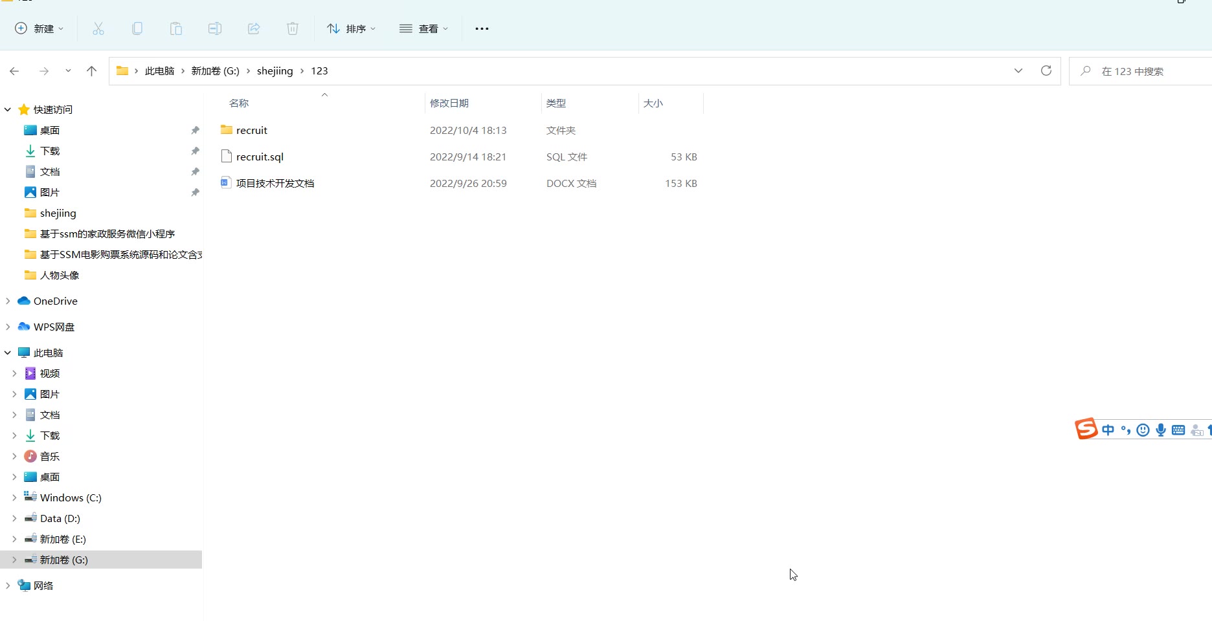Viewport: 1212px width, 621px height.
Task: Click the Share icon in toolbar
Action: pyautogui.click(x=254, y=28)
